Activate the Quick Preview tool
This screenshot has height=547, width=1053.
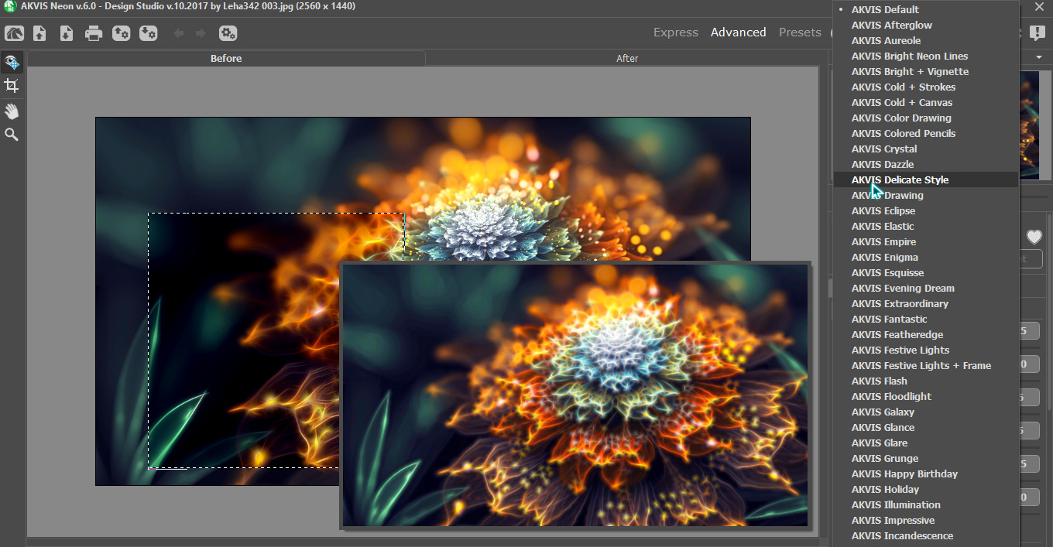(x=12, y=63)
